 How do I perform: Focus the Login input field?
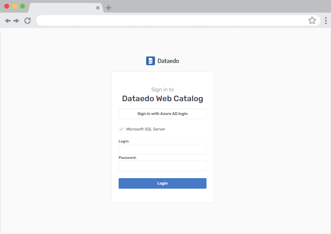[163, 149]
